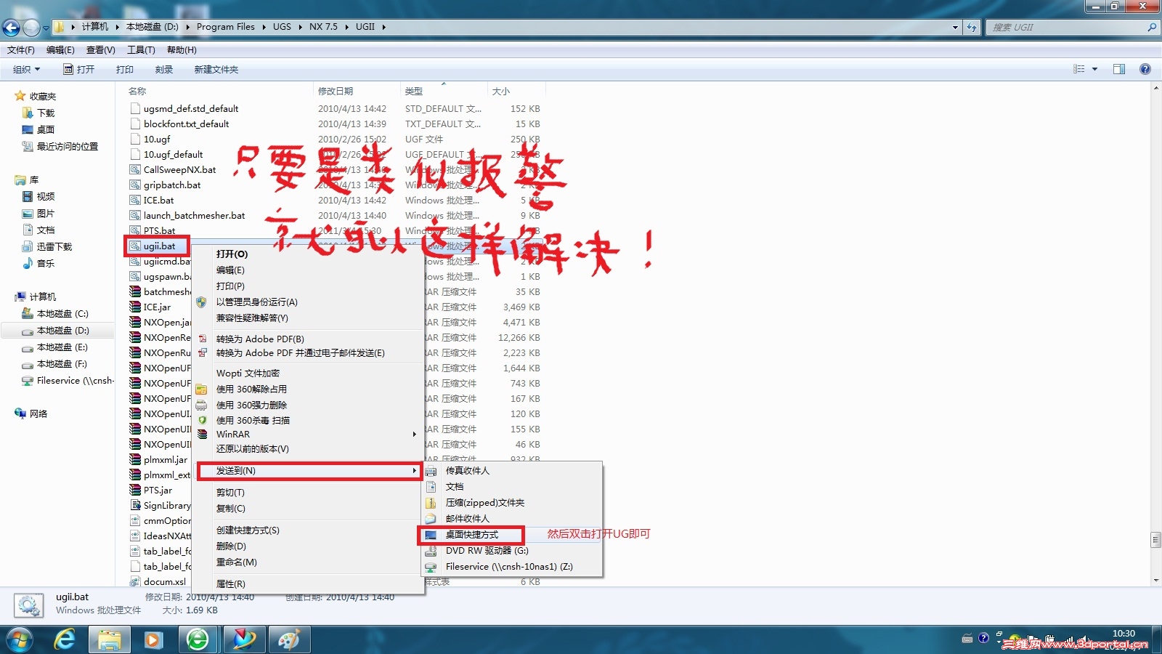The height and width of the screenshot is (654, 1162).
Task: Open Windows Explorer taskbar icon
Action: coord(110,639)
